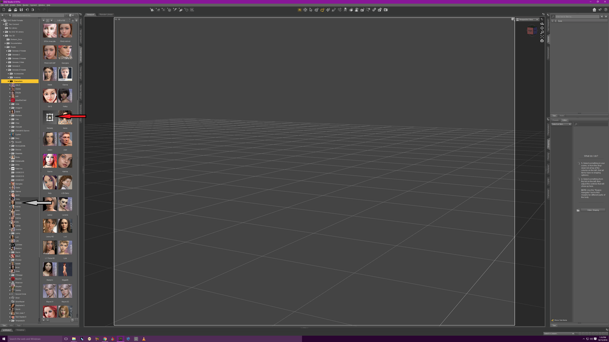Expand the Aiko 8 folder arrow
This screenshot has height=342, width=609.
pyautogui.click(x=10, y=85)
